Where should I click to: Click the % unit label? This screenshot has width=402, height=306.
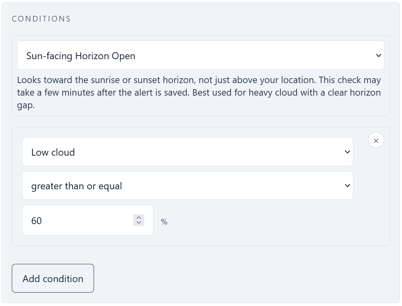click(164, 222)
